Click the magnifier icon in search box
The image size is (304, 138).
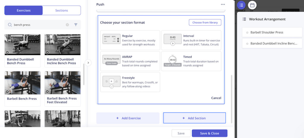10,25
